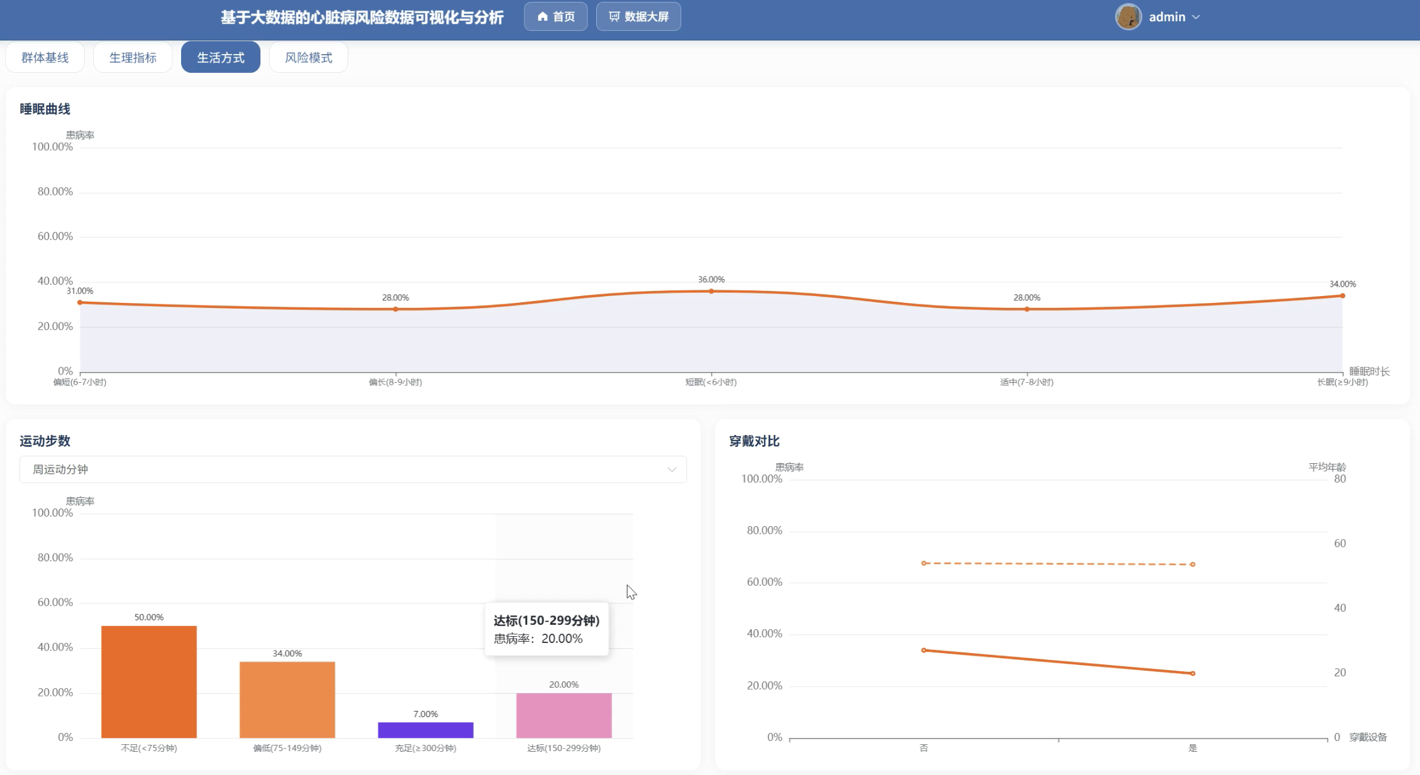Click the 穿戴对比 panel title

(754, 441)
